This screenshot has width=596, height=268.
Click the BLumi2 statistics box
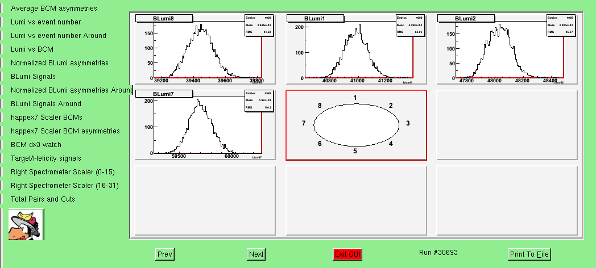coord(561,25)
